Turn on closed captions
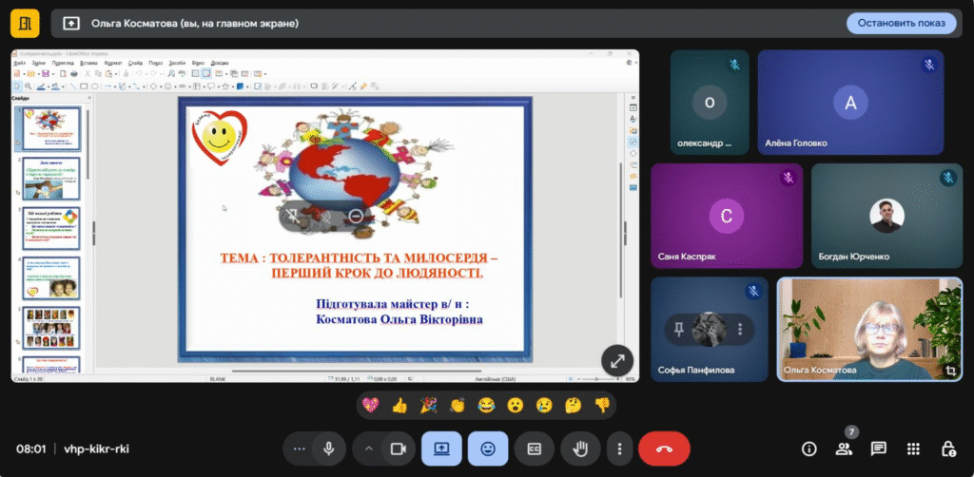 [535, 448]
